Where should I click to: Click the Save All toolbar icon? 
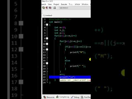(x=43, y=8)
